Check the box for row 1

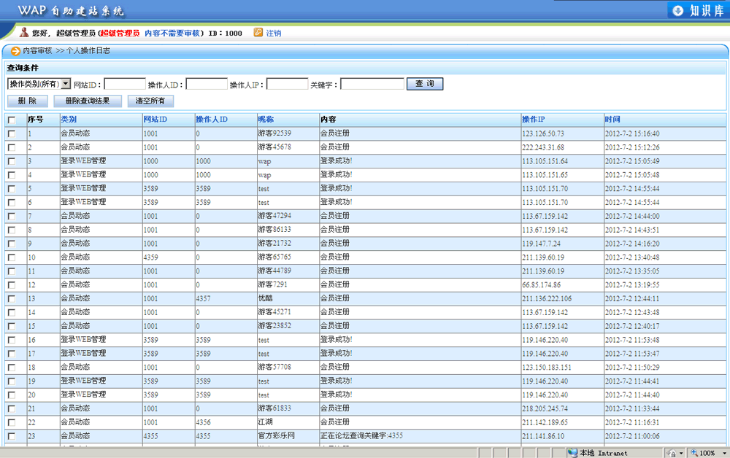pyautogui.click(x=12, y=133)
